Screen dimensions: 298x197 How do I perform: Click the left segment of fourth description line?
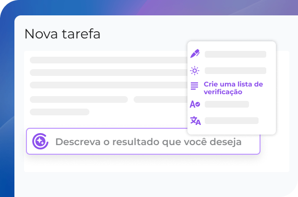78,99
